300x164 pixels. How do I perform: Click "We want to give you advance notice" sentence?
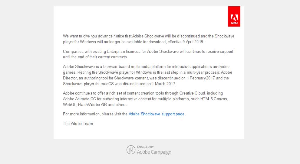95,36
